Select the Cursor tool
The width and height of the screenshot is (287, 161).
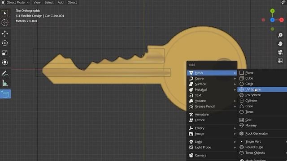pos(5,23)
